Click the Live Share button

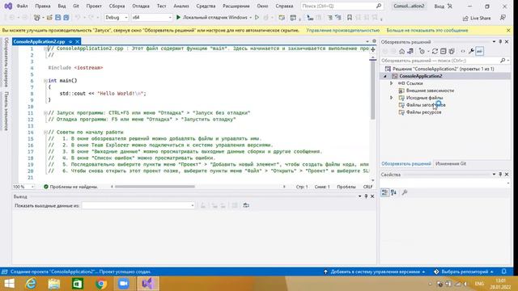tap(477, 18)
